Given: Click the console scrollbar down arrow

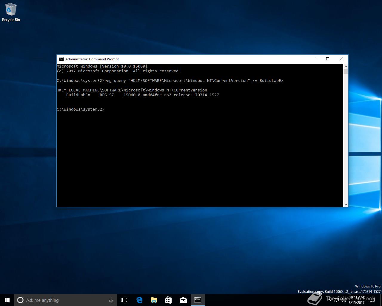Looking at the screenshot, I should 346,204.
